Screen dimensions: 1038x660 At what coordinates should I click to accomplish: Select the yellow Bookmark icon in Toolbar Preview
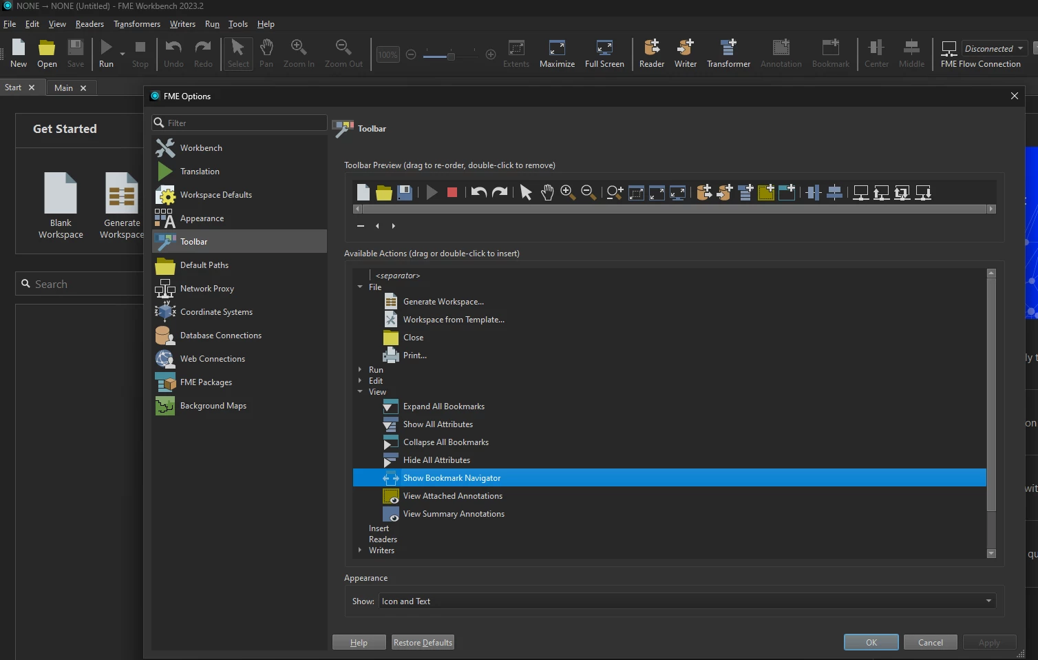(766, 192)
